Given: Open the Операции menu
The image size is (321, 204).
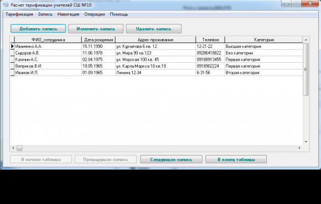Looking at the screenshot, I should (95, 14).
